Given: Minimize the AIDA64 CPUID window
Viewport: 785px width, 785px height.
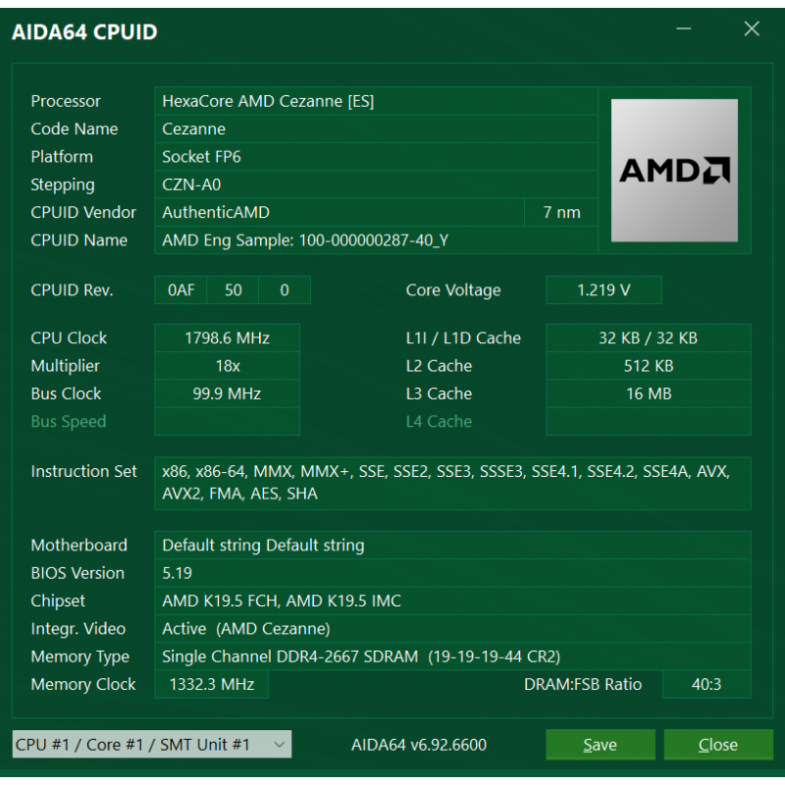Looking at the screenshot, I should (683, 28).
